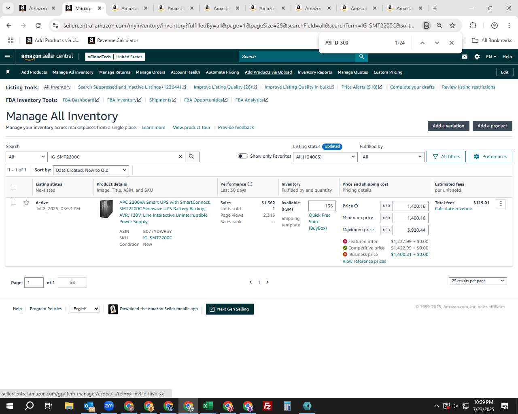Reload the page
518x414 pixels.
click(x=38, y=25)
